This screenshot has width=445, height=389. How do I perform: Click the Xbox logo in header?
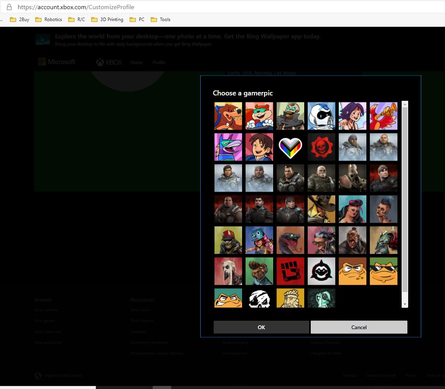click(x=109, y=62)
